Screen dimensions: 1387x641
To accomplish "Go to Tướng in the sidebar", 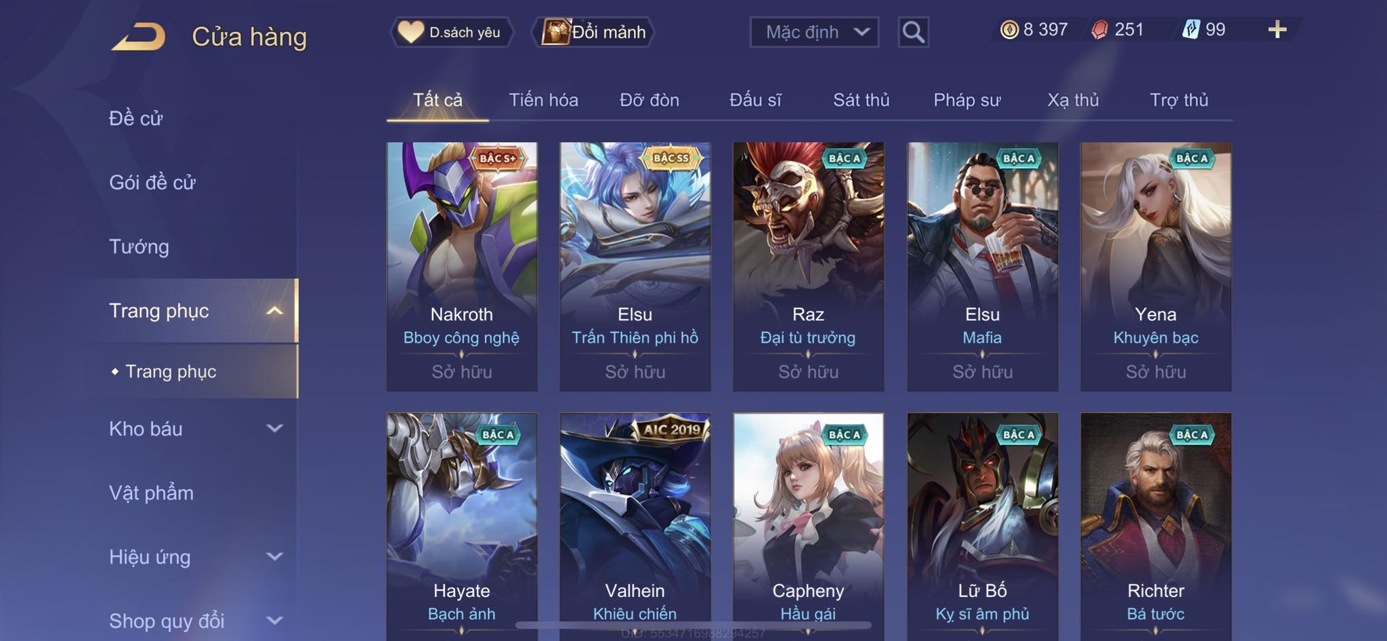I will click(x=139, y=246).
